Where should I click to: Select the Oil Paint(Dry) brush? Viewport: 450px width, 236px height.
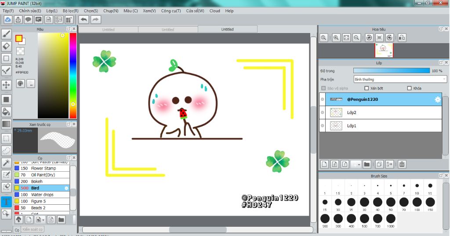[x=42, y=175]
